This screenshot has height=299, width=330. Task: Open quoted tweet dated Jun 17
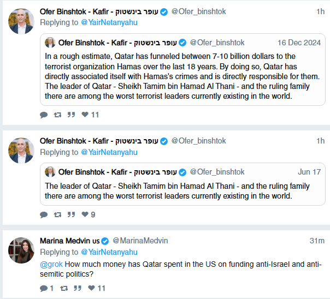182,184
